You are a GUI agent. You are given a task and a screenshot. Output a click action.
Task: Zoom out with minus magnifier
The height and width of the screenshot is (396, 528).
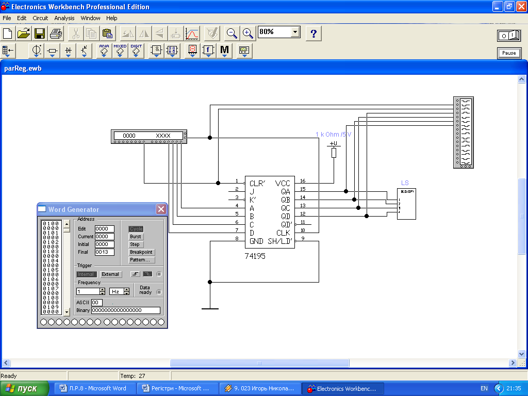[232, 34]
